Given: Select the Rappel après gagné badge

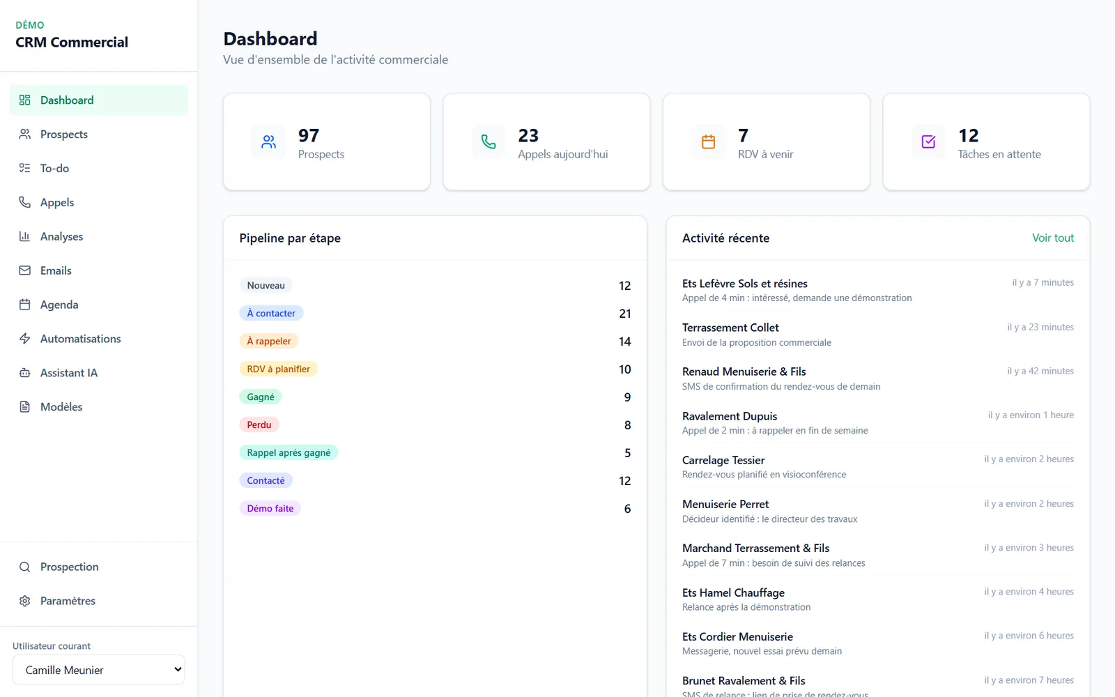Looking at the screenshot, I should (289, 452).
